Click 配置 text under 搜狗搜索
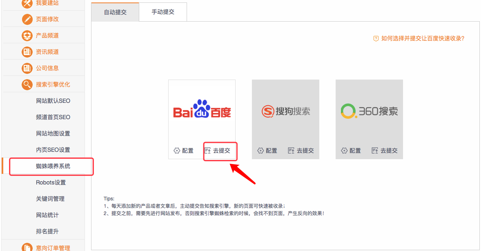Screen dimensions: 481x251 (x=272, y=151)
